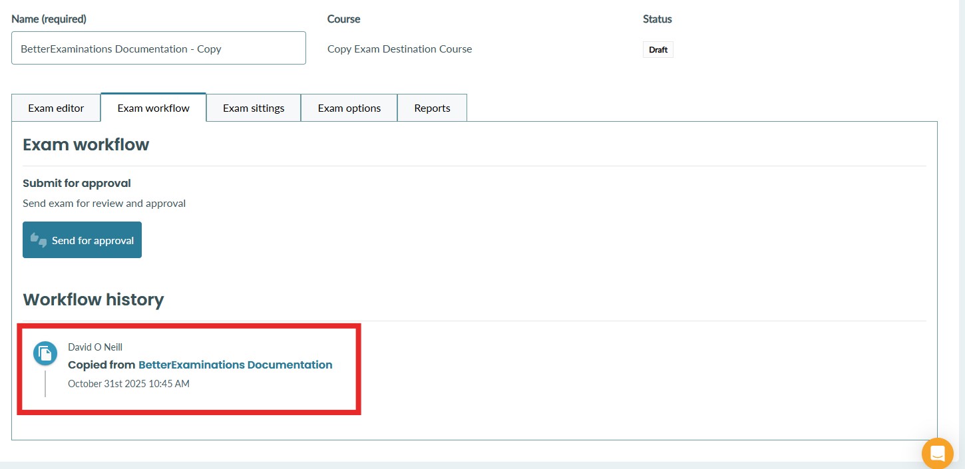Select the Exam workflow tab
Image resolution: width=965 pixels, height=469 pixels.
(x=153, y=108)
